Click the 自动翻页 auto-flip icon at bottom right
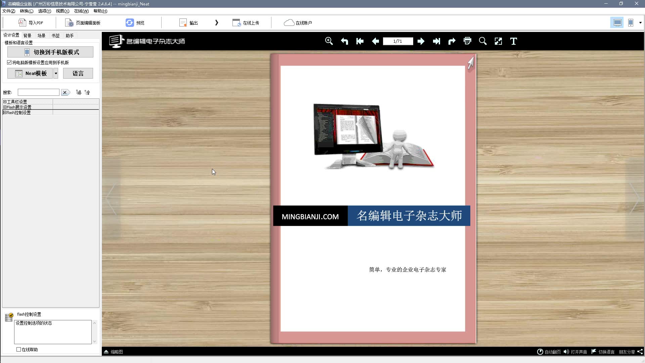 point(540,352)
